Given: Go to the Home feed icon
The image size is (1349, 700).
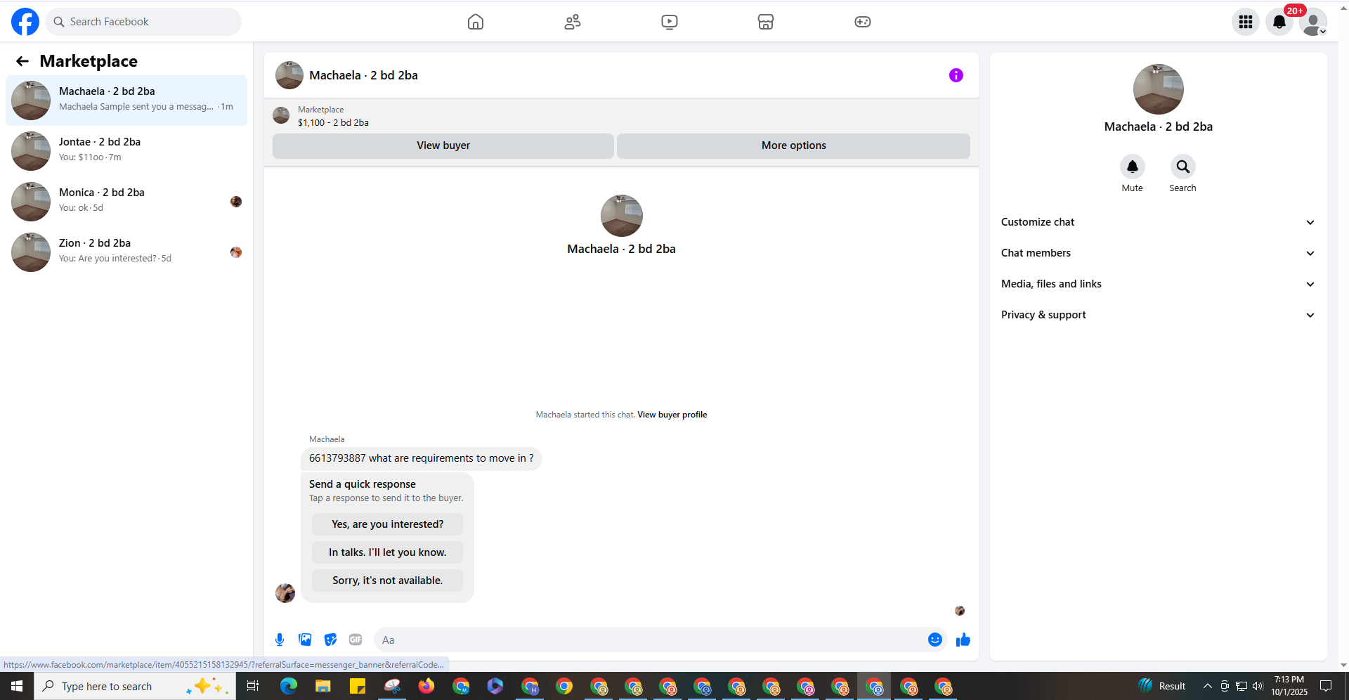Looking at the screenshot, I should [476, 22].
